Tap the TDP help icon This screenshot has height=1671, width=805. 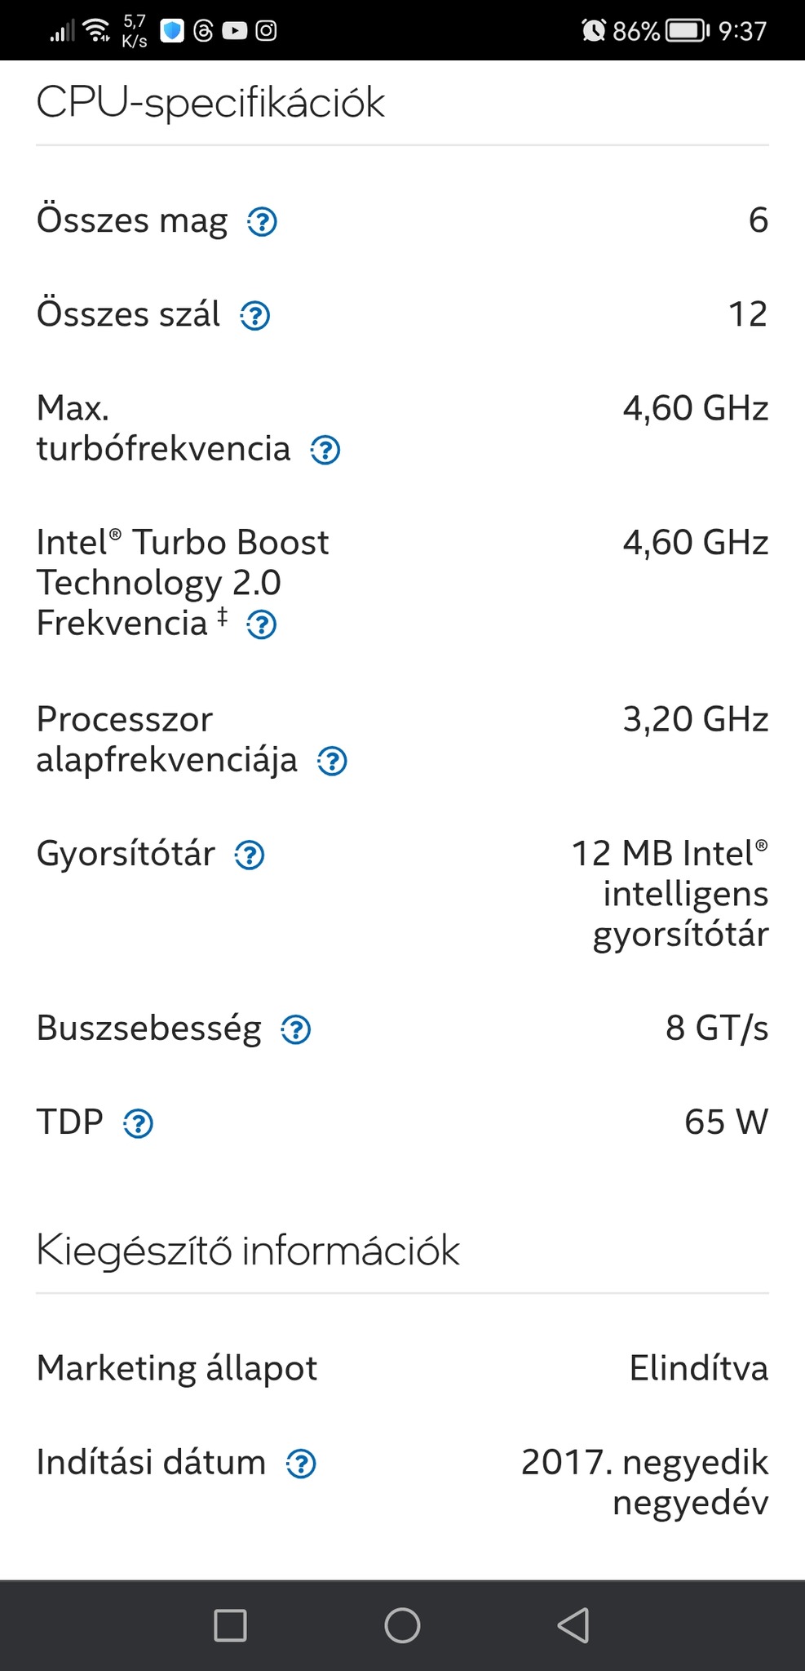coord(138,1123)
